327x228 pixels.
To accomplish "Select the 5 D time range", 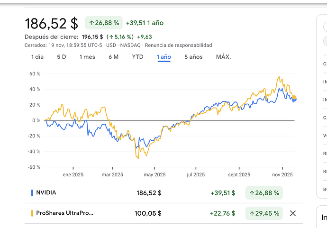I will tap(62, 57).
